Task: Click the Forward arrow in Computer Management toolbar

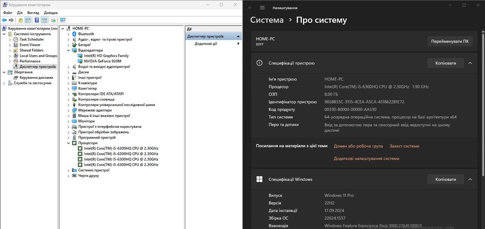Action: coord(11,20)
